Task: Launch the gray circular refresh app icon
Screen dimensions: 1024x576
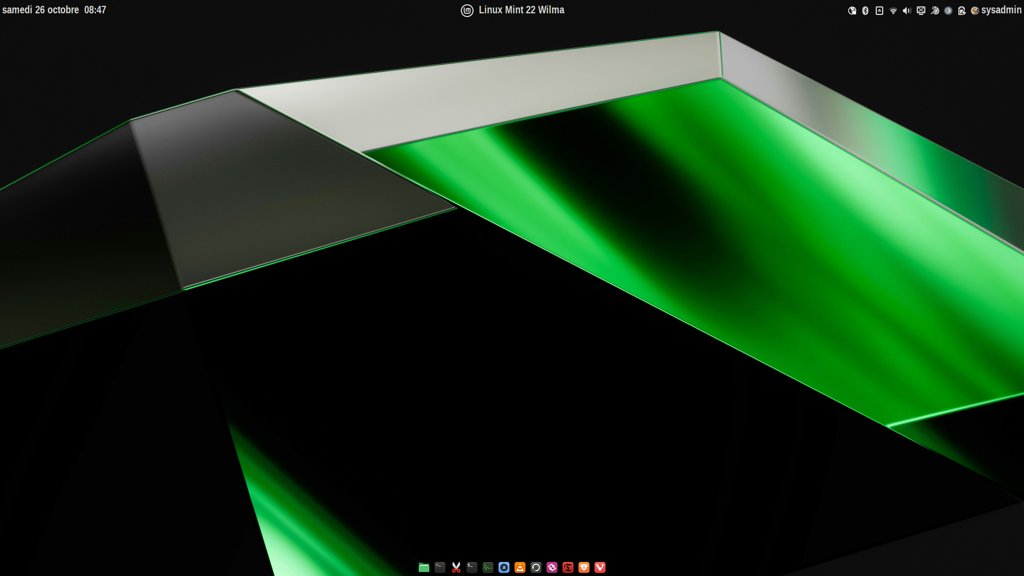Action: coord(536,567)
